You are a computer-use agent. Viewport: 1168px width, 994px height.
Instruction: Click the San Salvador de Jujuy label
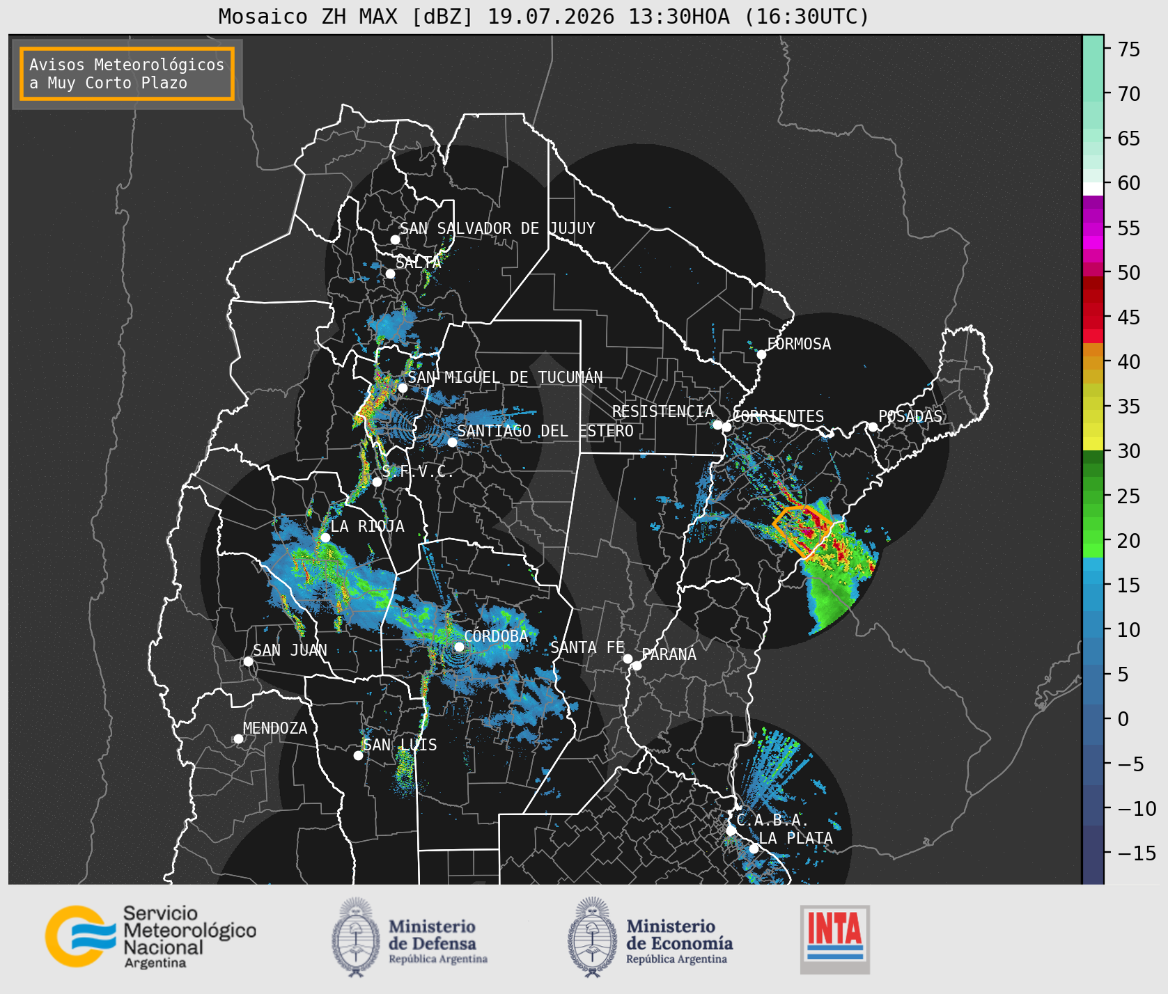tap(497, 228)
